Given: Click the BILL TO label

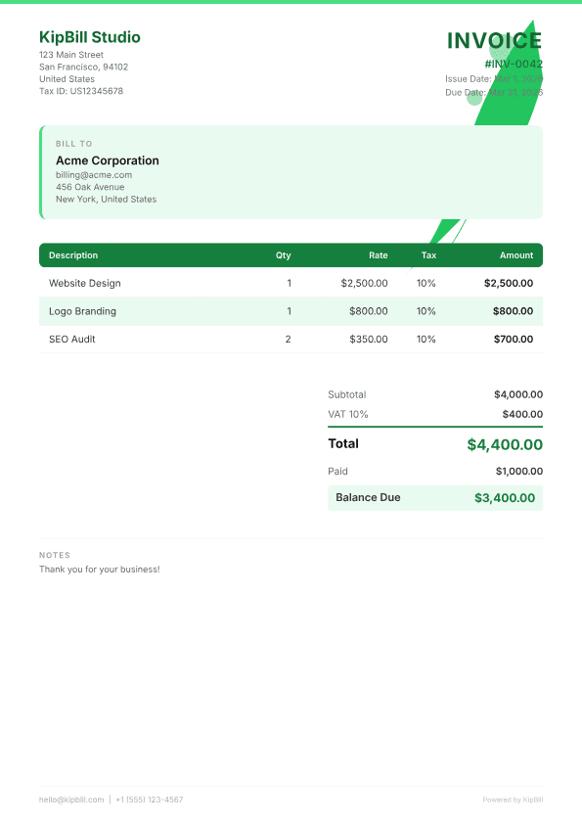Looking at the screenshot, I should pyautogui.click(x=74, y=144).
